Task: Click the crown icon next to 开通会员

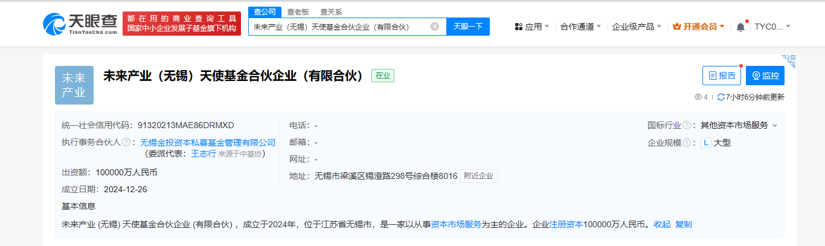Action: [x=676, y=27]
